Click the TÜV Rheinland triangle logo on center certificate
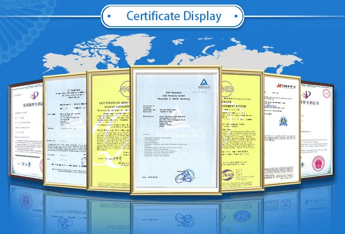Image resolution: width=345 pixels, height=234 pixels. click(203, 82)
